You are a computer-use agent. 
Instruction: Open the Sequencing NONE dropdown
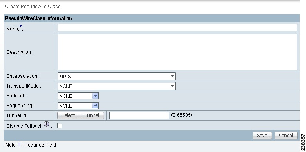[78, 106]
